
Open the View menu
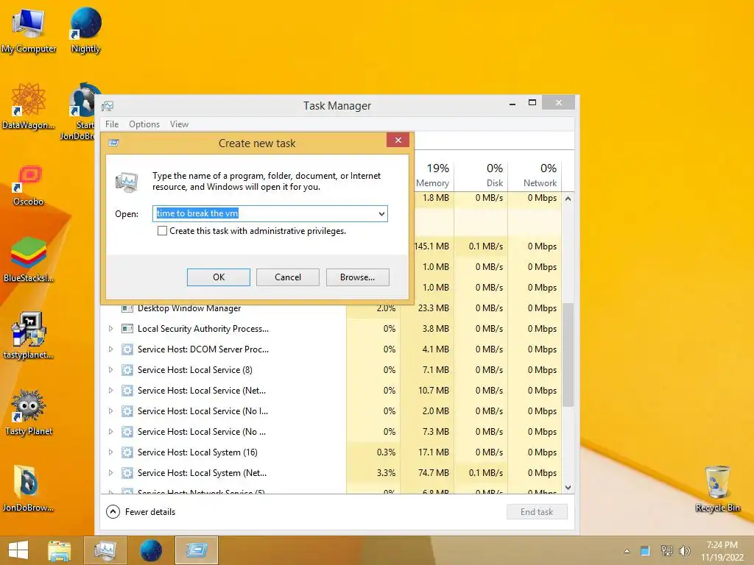tap(179, 124)
